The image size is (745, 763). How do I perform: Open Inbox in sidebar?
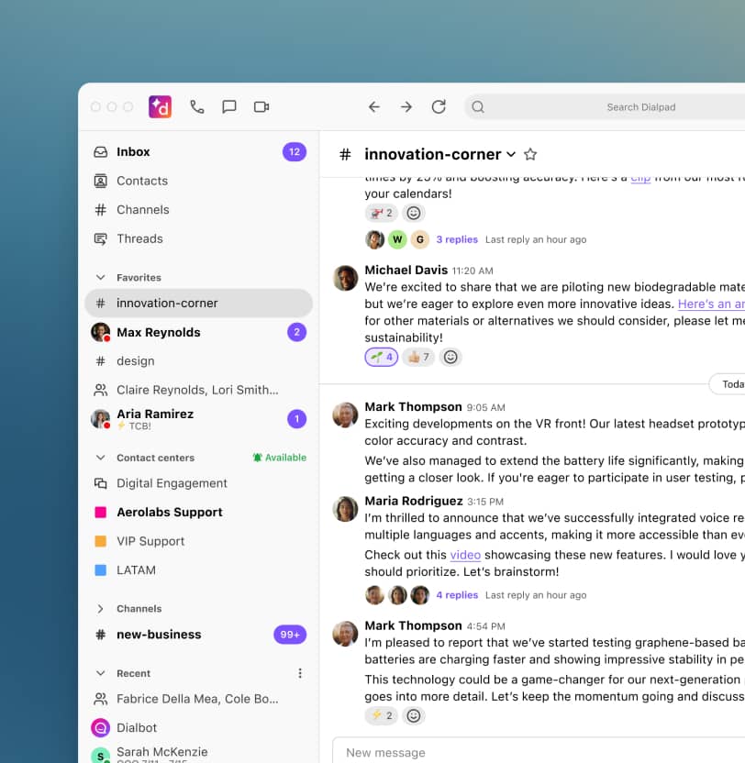coord(199,152)
